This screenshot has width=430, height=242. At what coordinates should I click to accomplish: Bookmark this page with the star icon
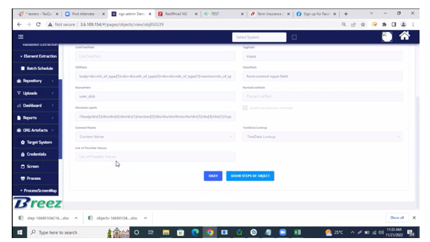pos(363,24)
